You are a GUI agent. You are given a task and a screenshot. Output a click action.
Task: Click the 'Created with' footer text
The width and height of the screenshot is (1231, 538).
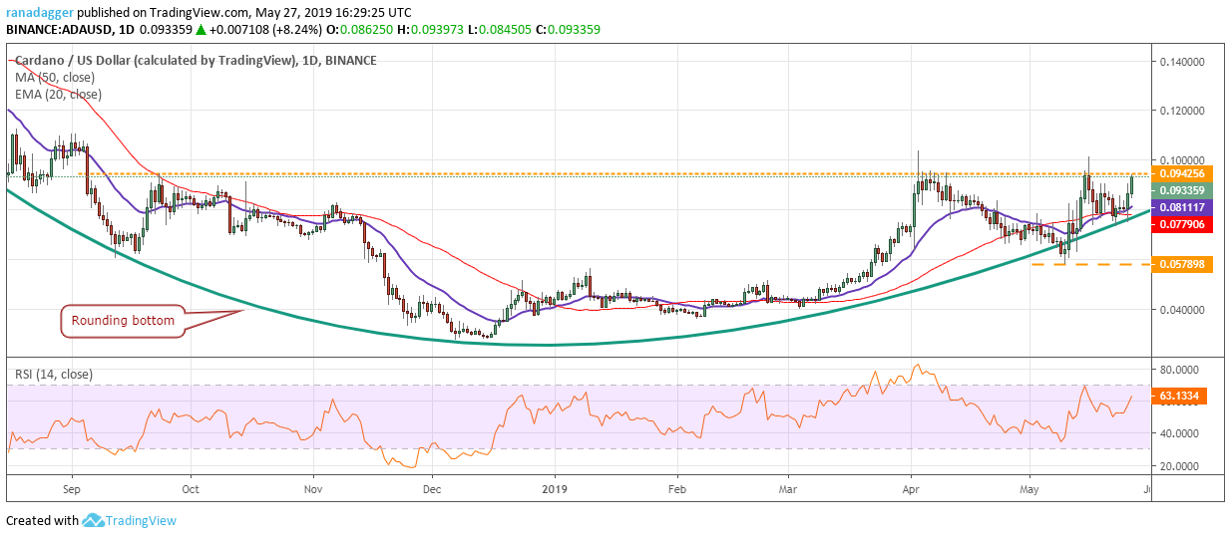pos(42,520)
